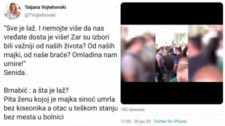The width and height of the screenshot is (225, 126).
Task: Click the 17:00 tweet timestamp
Action: coord(126,122)
